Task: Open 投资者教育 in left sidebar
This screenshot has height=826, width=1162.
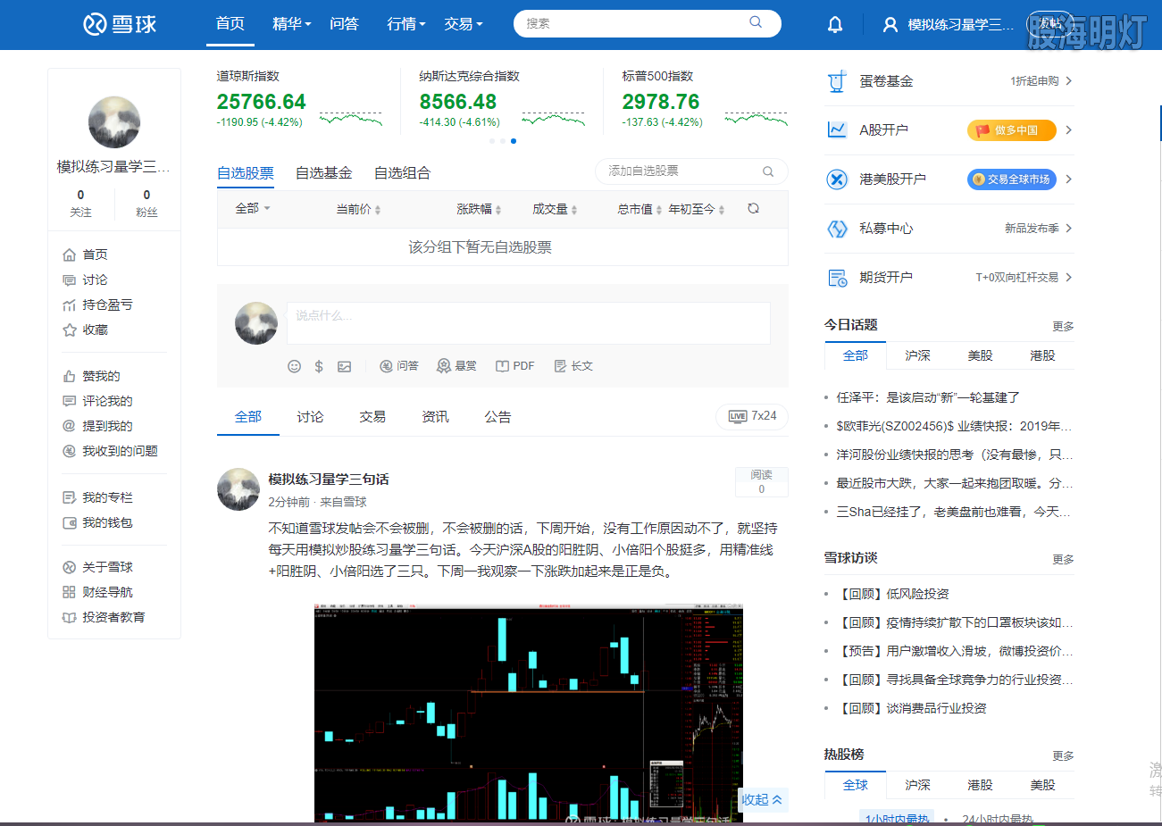Action: [104, 617]
